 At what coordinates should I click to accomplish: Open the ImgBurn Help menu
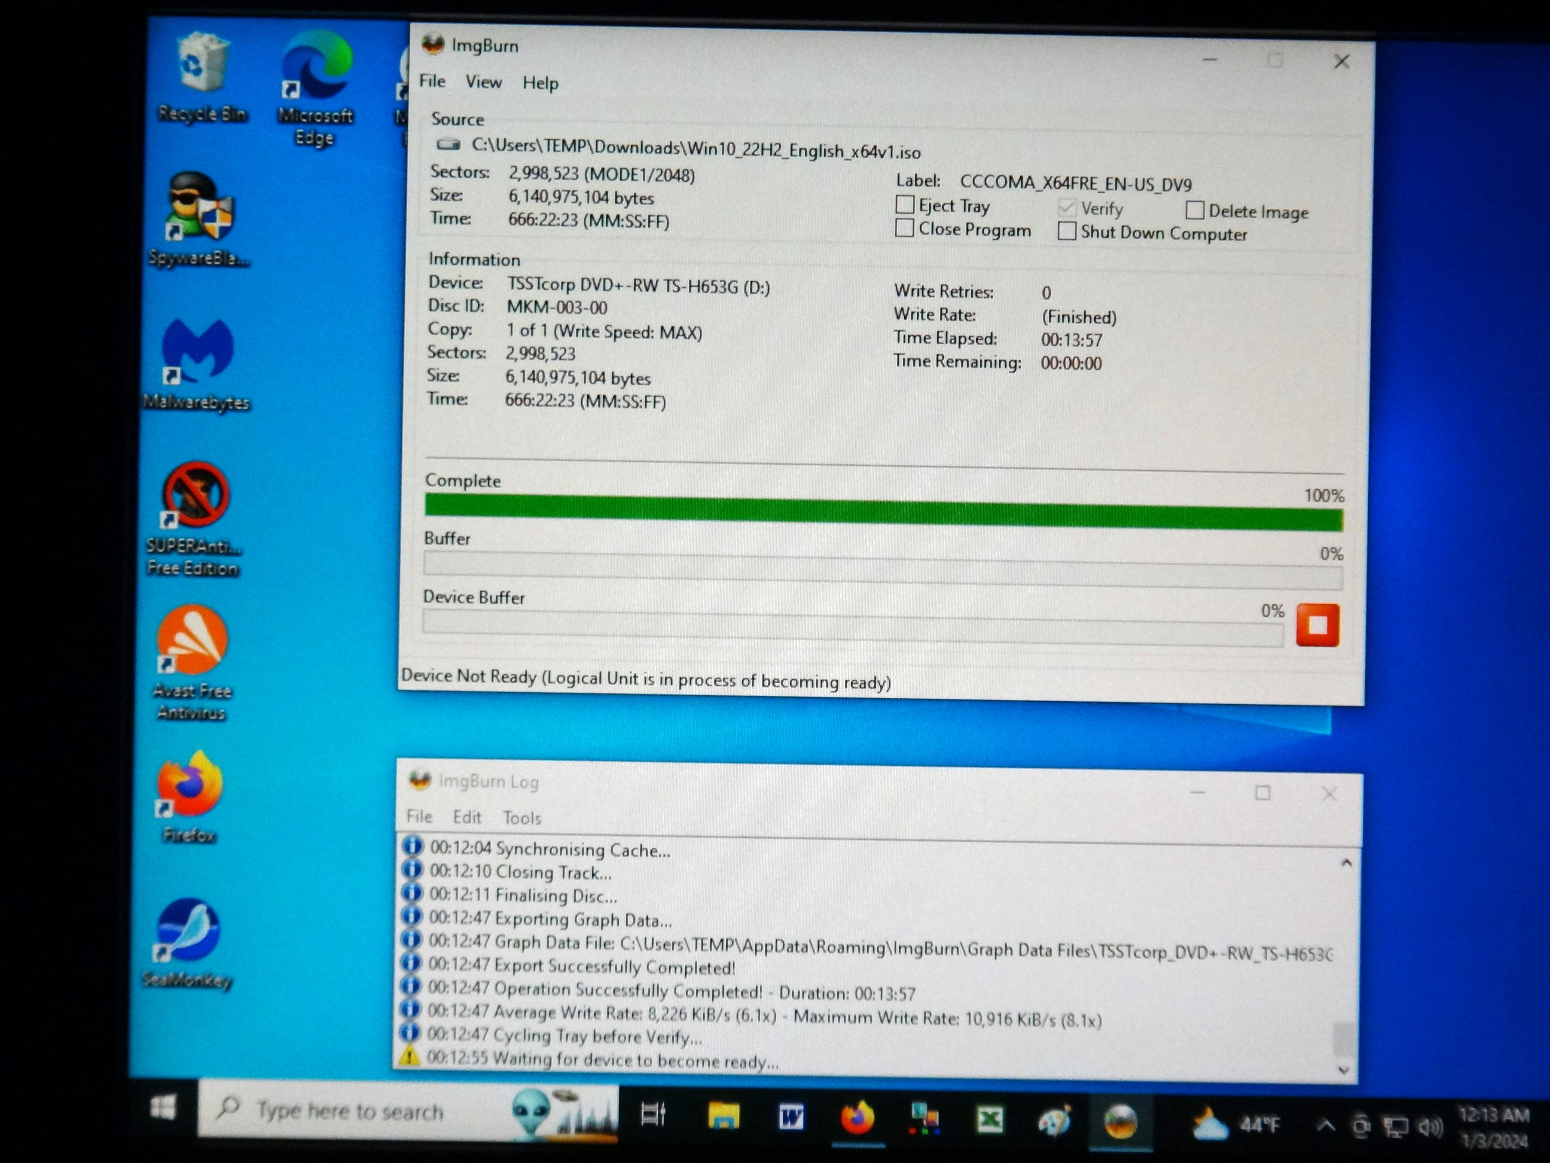coord(540,83)
